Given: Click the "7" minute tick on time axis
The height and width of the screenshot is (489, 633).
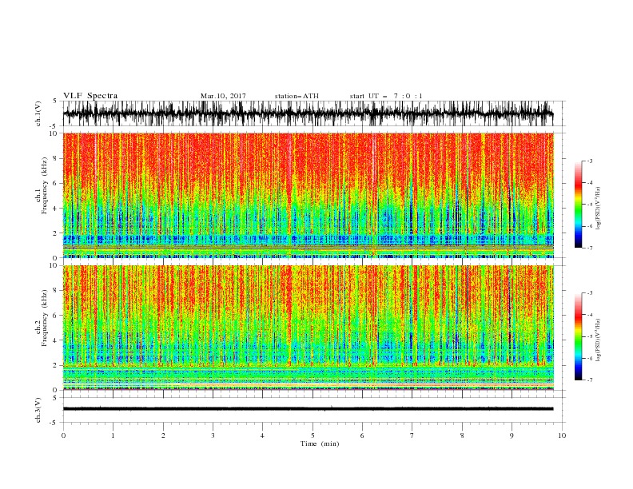Looking at the screenshot, I should point(412,435).
